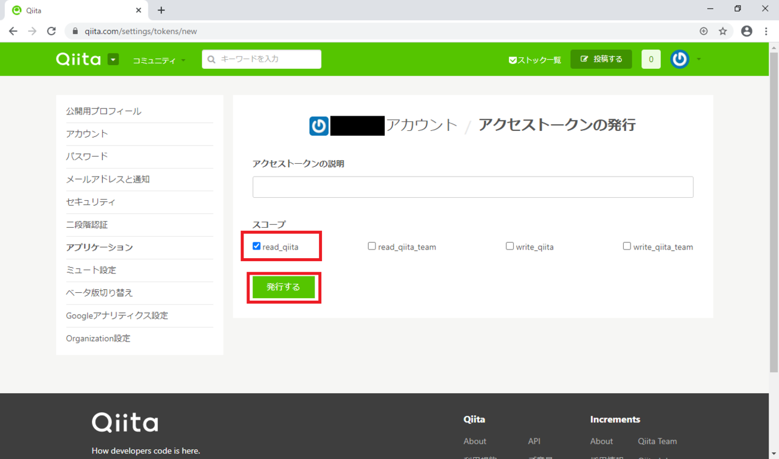Screen dimensions: 779x459
Task: Click browser forward arrow
Action: (32, 31)
